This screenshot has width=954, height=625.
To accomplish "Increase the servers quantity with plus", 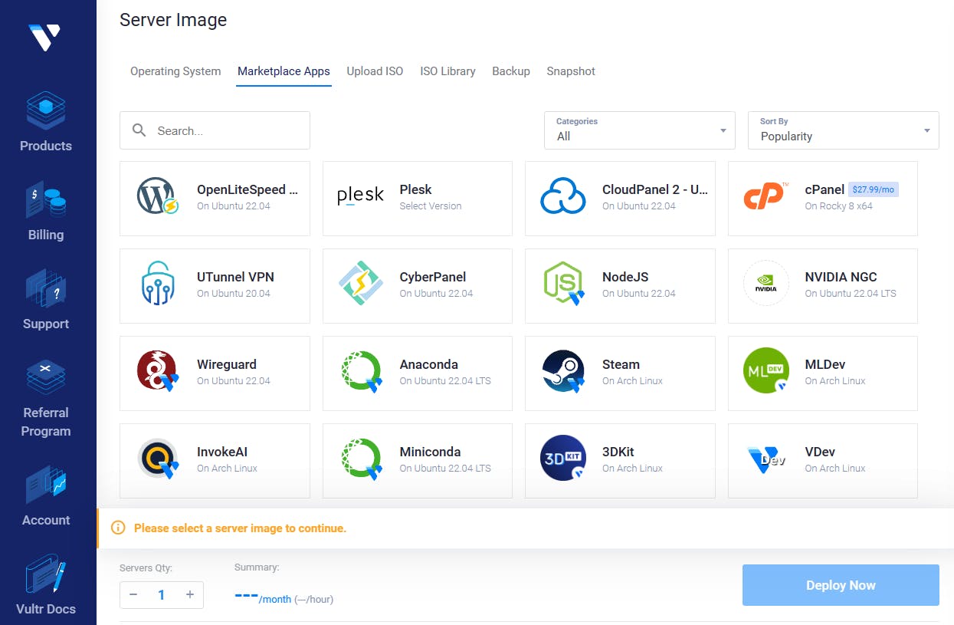I will (190, 594).
